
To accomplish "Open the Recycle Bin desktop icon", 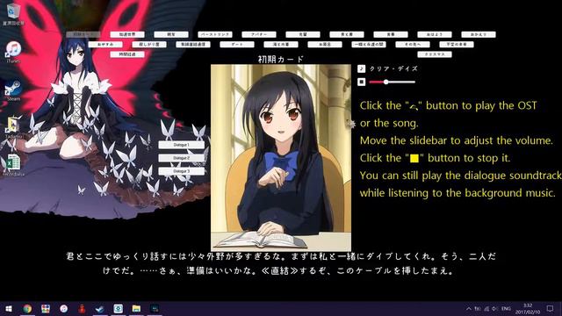I will coord(13,14).
